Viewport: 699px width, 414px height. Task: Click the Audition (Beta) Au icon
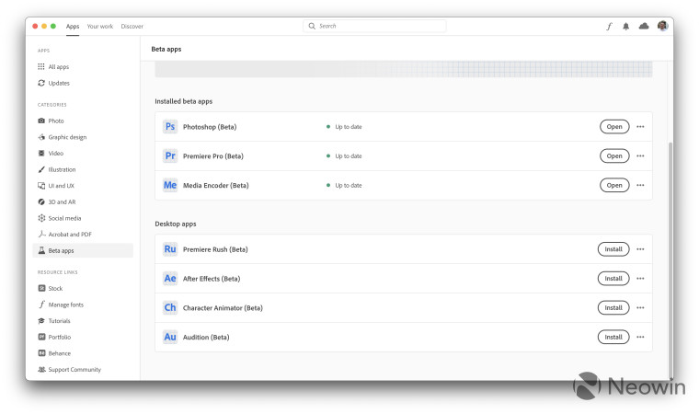[170, 337]
